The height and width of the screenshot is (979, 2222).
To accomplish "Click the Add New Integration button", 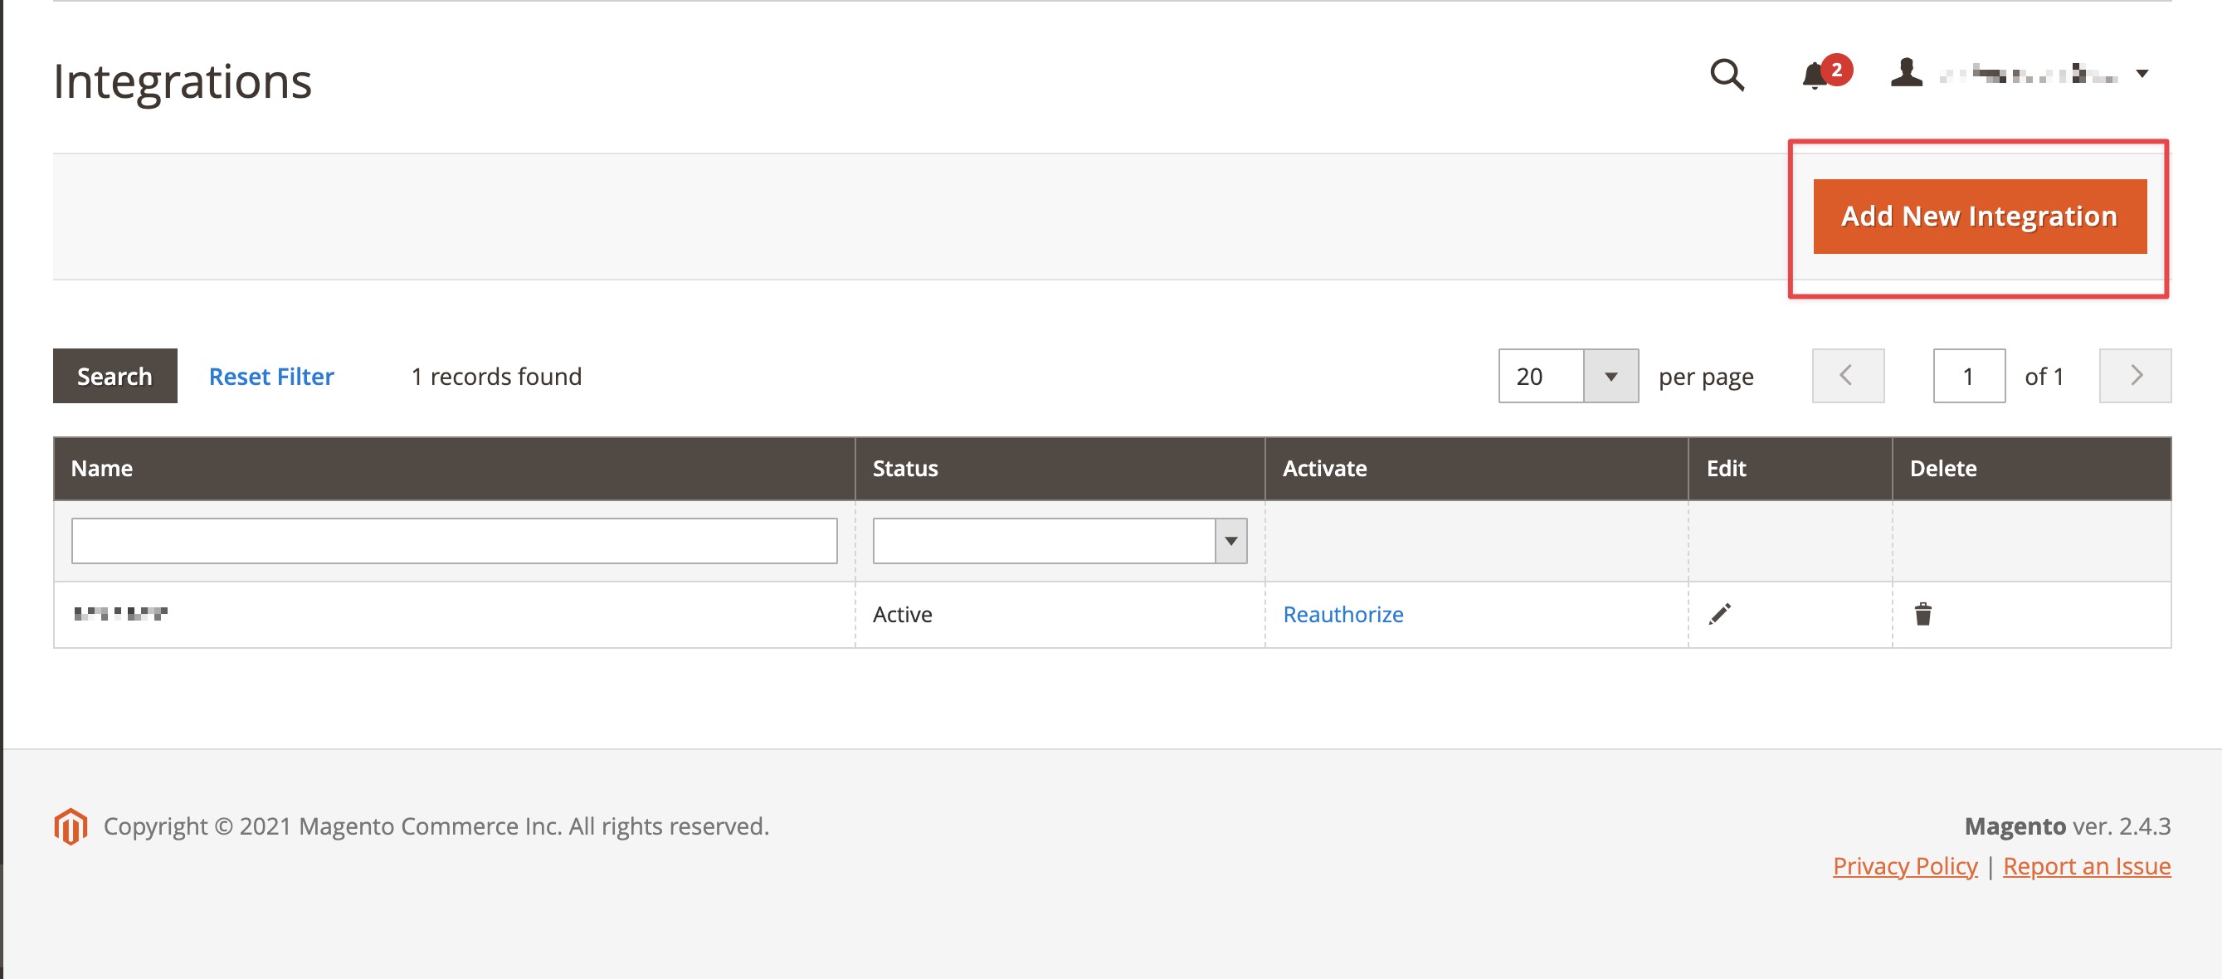I will 1980,217.
